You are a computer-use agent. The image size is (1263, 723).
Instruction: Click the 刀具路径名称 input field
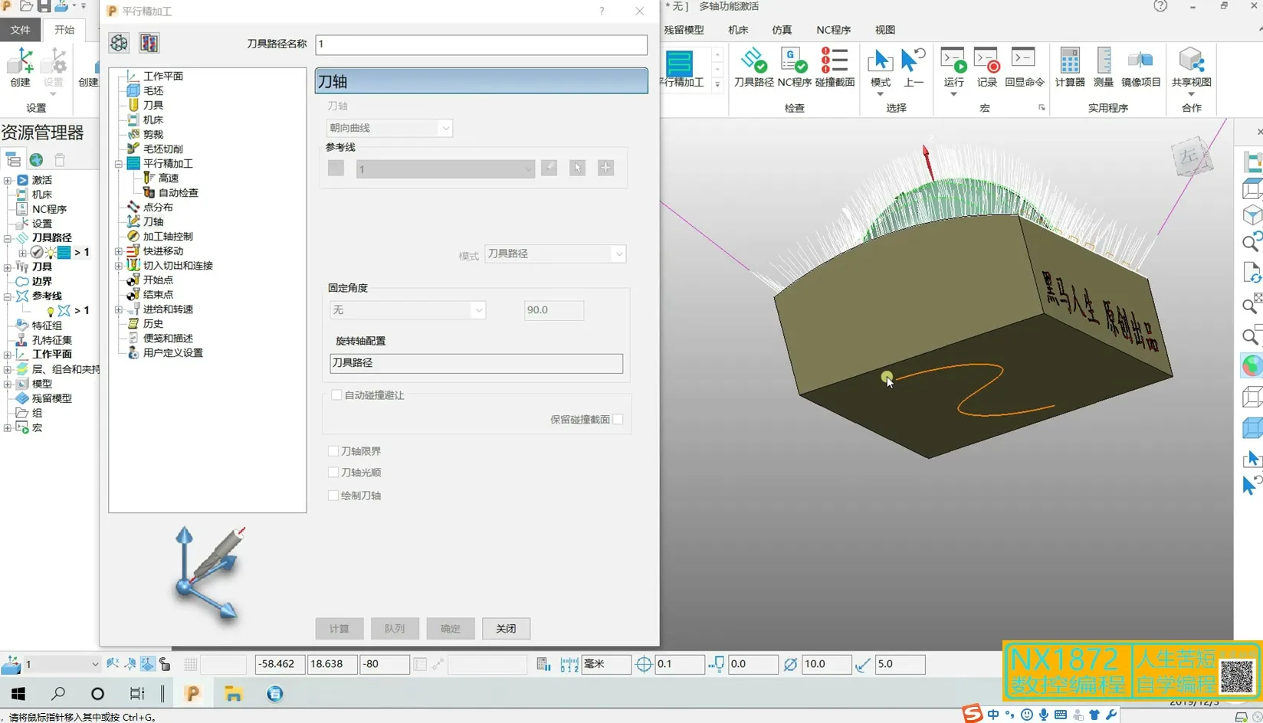481,44
